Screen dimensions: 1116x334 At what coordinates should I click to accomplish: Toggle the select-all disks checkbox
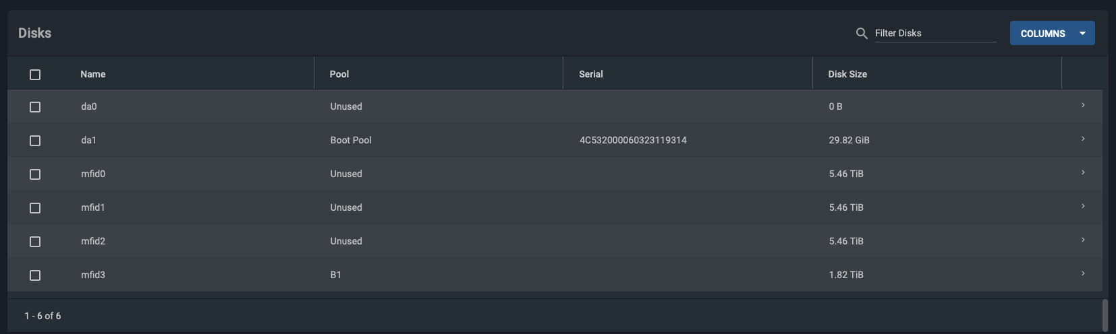(x=35, y=74)
